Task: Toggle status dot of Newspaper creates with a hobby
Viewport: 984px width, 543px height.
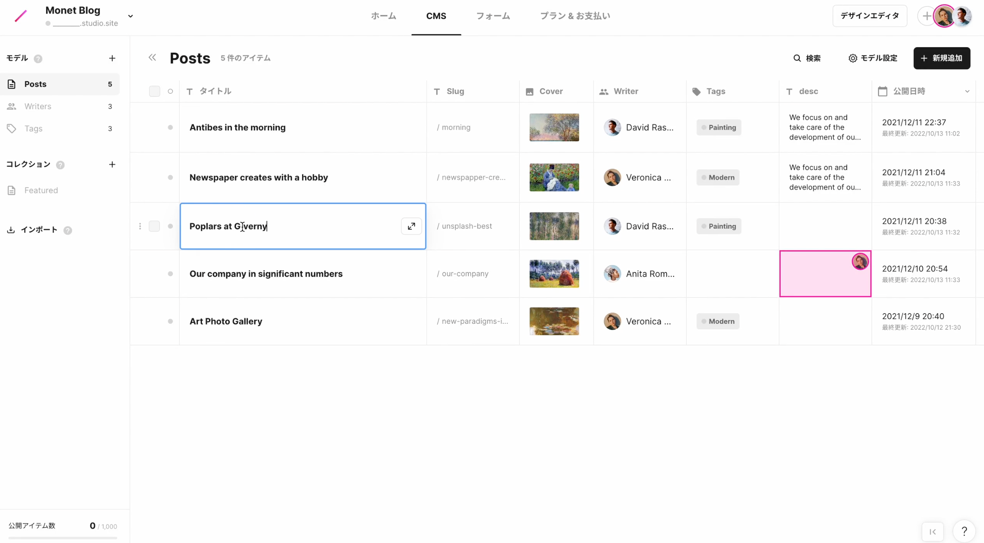Action: coord(170,177)
